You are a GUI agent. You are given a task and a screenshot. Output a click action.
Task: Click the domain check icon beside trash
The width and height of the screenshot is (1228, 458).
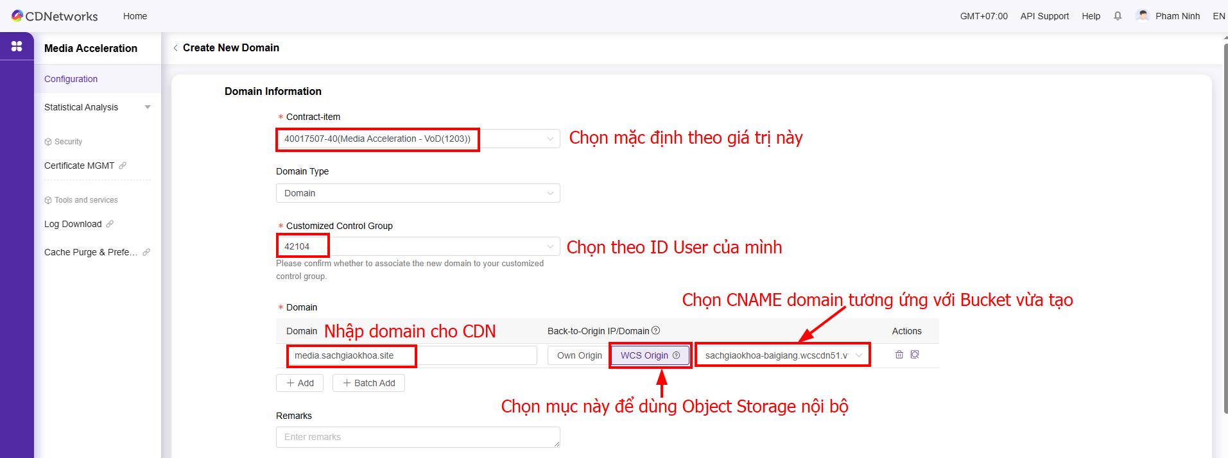915,355
